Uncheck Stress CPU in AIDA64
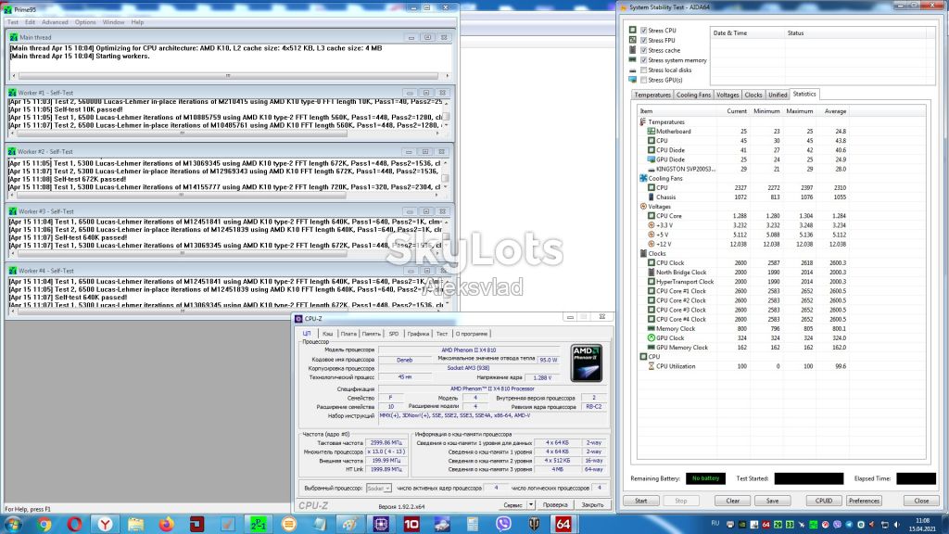This screenshot has height=534, width=949. (644, 31)
